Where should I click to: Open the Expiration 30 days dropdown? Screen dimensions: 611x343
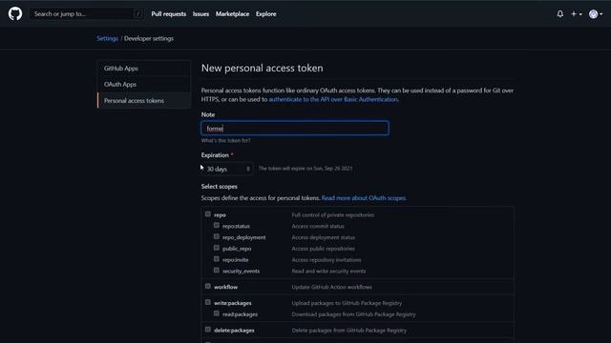coord(227,169)
